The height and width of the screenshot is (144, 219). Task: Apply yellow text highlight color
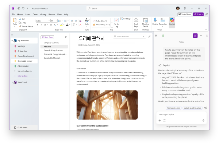tap(61, 25)
